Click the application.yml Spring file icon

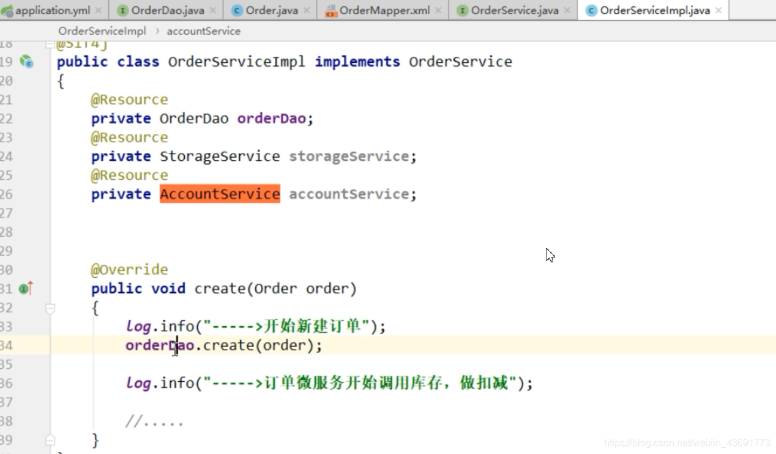coord(7,10)
